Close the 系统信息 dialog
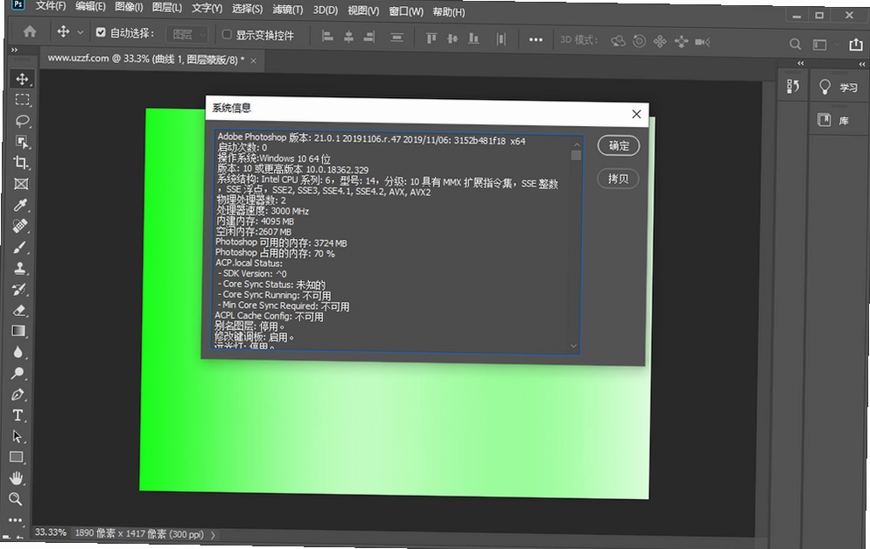 [x=636, y=114]
